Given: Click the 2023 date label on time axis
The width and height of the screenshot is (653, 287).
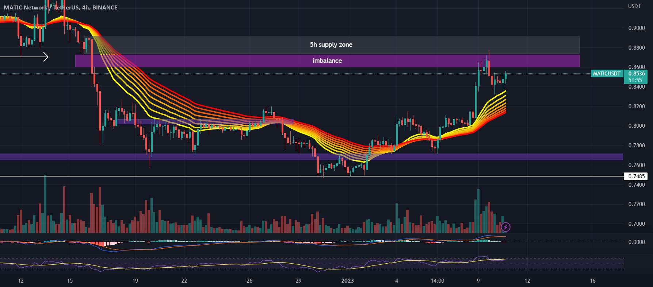Looking at the screenshot, I should pyautogui.click(x=348, y=281).
